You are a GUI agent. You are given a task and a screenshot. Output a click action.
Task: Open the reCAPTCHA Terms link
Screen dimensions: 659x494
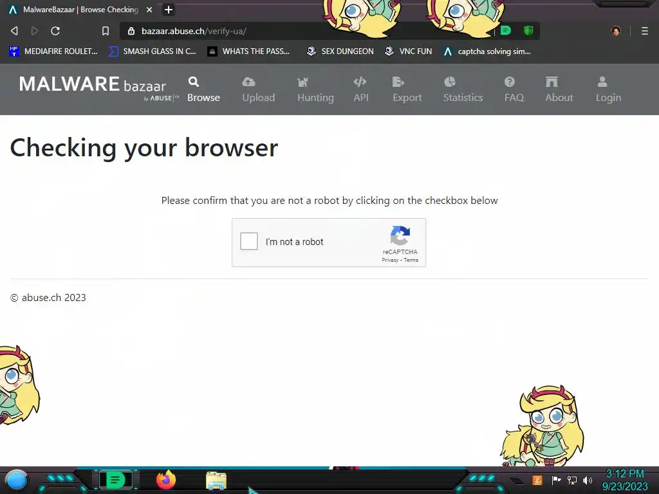[x=411, y=260]
